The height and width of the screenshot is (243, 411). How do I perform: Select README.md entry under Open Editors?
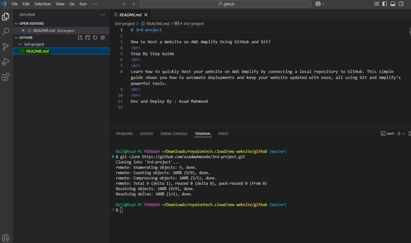coord(61,31)
